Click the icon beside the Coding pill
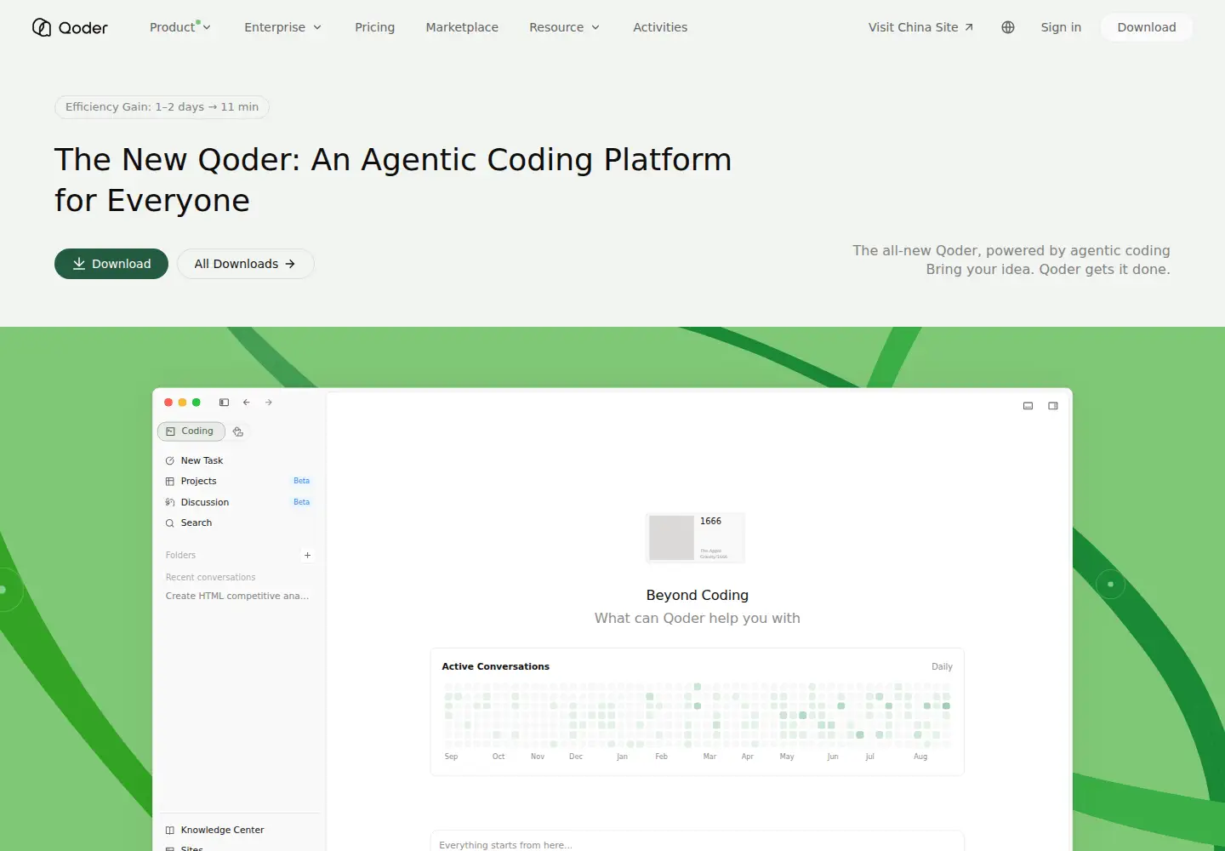1225x851 pixels. tap(238, 431)
